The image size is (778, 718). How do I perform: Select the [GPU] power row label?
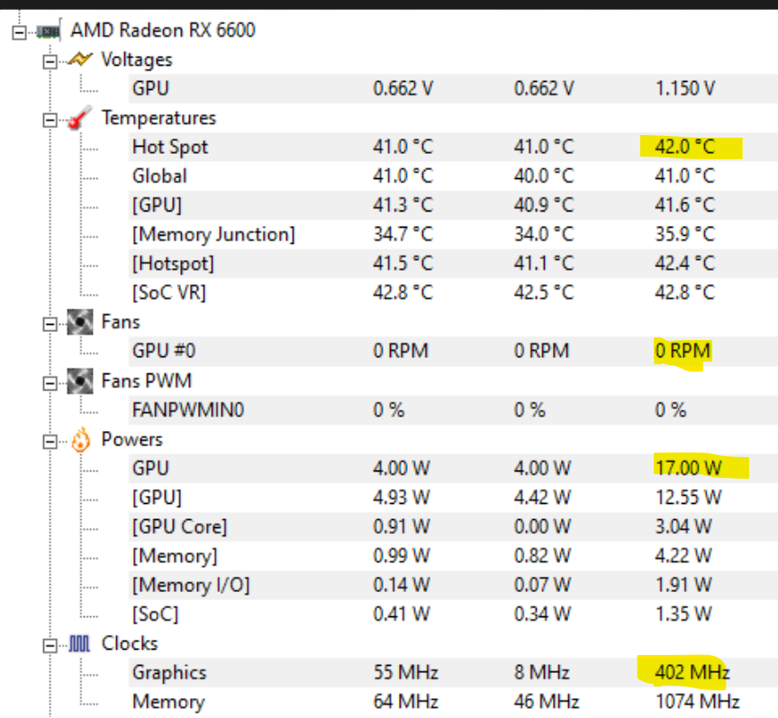coord(158,498)
